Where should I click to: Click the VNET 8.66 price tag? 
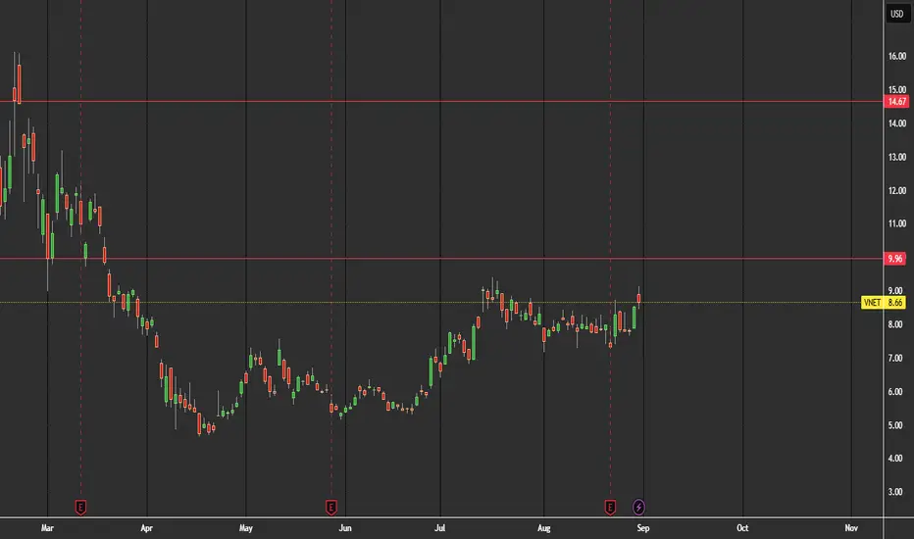[884, 303]
